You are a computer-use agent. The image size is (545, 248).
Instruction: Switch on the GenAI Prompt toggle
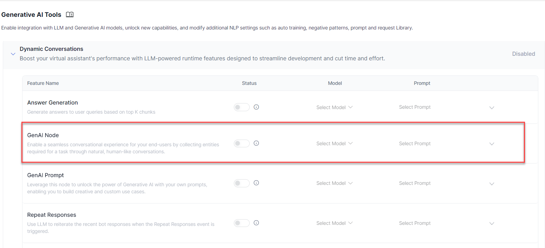click(242, 183)
